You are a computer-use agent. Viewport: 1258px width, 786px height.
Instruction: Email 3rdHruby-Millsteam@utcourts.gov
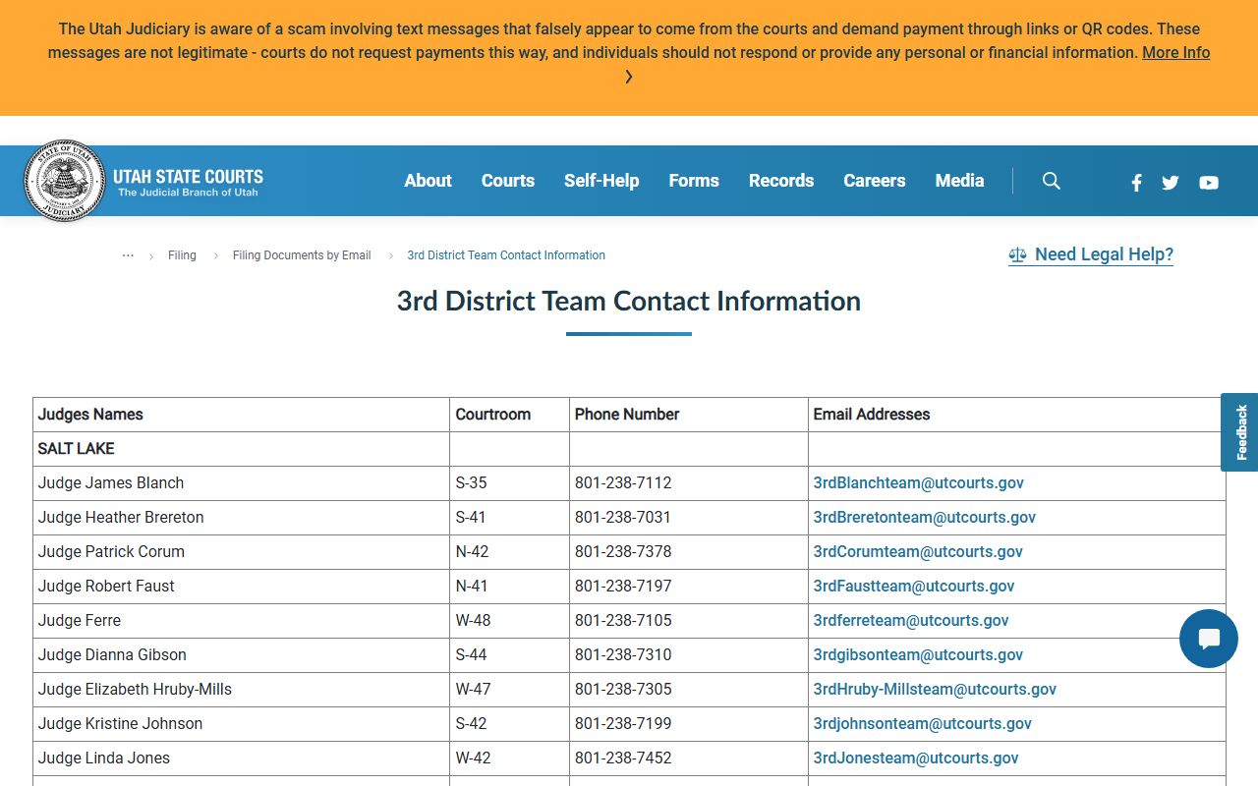pos(935,689)
